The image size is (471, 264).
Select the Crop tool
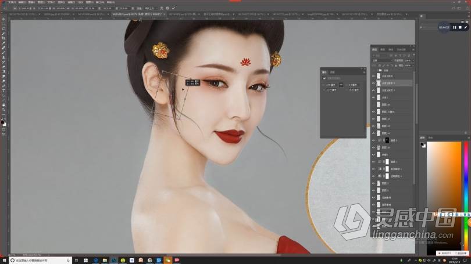point(3,38)
